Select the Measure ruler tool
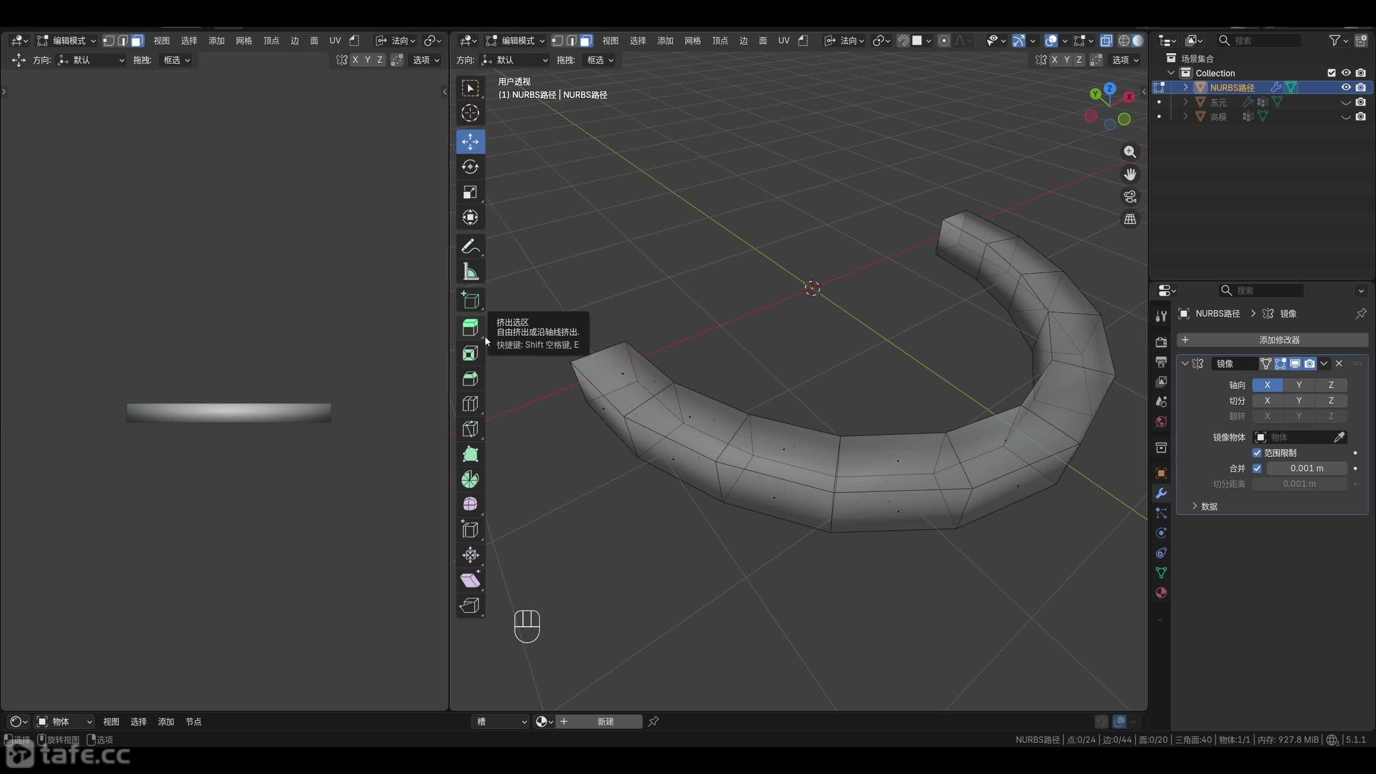Image resolution: width=1376 pixels, height=774 pixels. (470, 272)
